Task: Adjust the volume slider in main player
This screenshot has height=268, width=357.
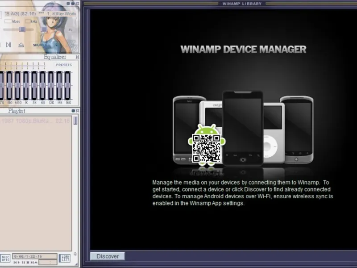Action: point(22,29)
